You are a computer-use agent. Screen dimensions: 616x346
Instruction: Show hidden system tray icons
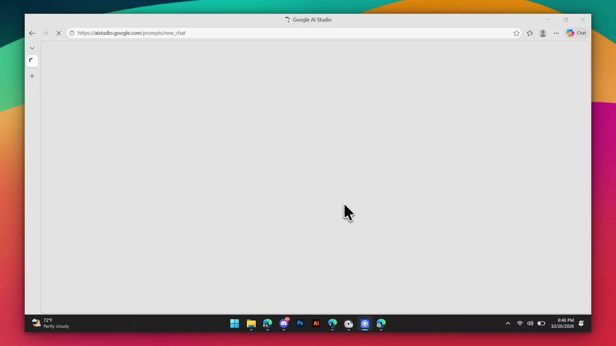point(508,323)
